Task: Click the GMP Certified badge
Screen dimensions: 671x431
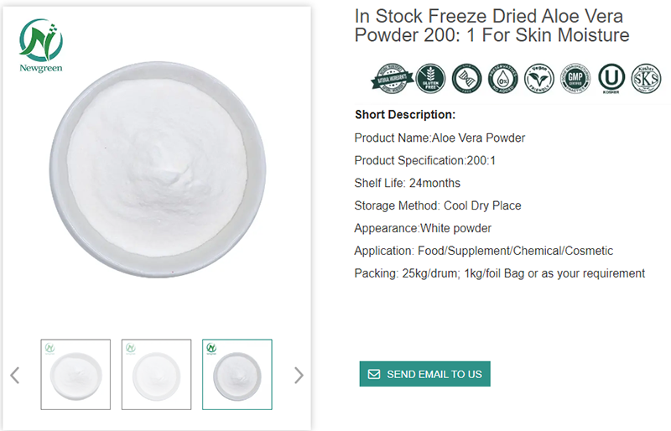Action: 575,78
